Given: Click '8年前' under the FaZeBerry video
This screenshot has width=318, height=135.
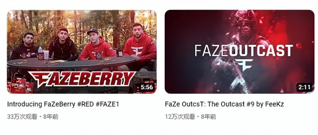Looking at the screenshot, I should 51,117.
